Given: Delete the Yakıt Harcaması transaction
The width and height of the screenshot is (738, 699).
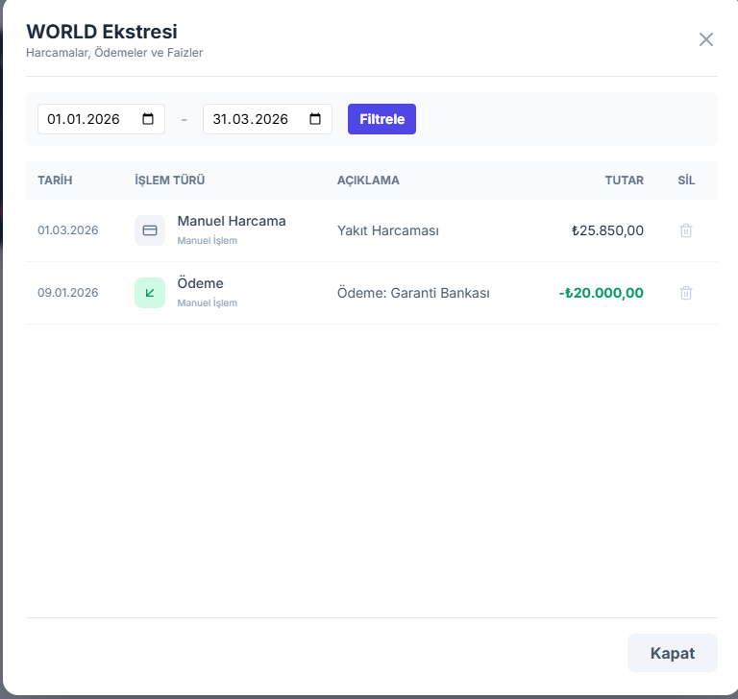Looking at the screenshot, I should click(686, 230).
